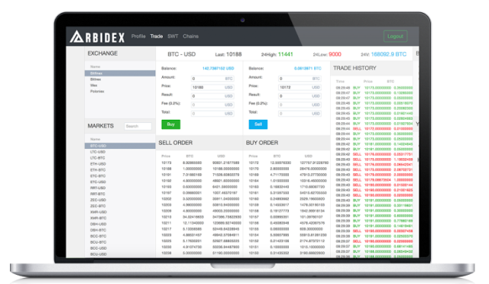Click the sell order row priced 10188
The width and height of the screenshot is (489, 284).
[200, 169]
